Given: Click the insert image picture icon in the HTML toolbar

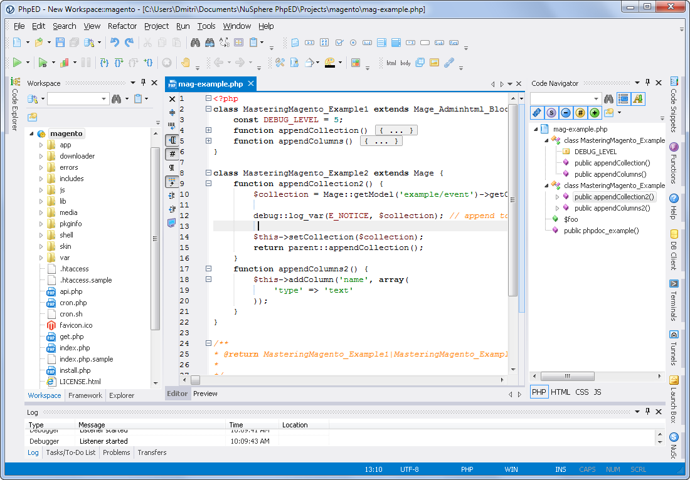Looking at the screenshot, I should tap(434, 63).
